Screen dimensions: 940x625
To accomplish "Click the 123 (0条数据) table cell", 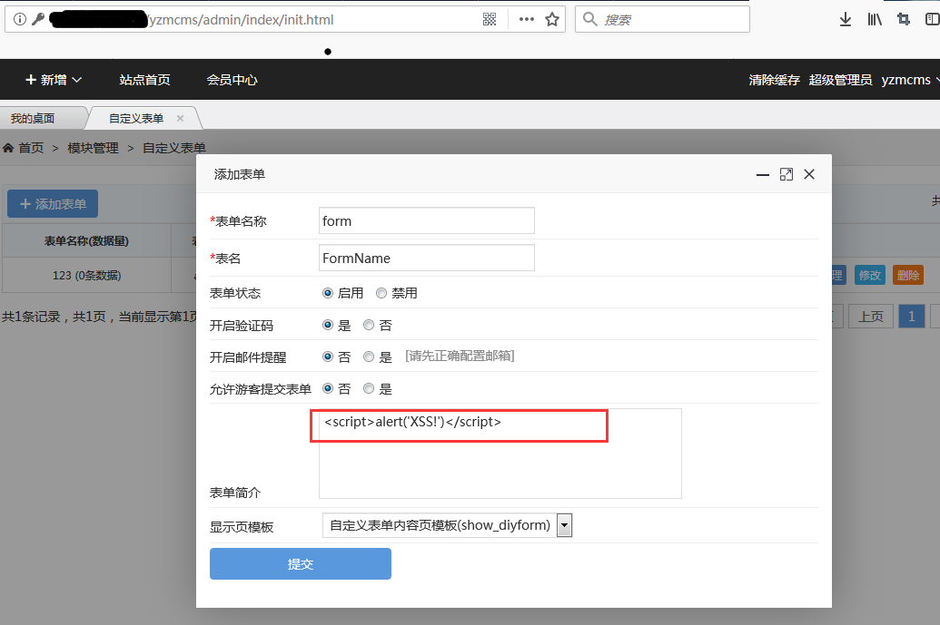I will [x=87, y=276].
